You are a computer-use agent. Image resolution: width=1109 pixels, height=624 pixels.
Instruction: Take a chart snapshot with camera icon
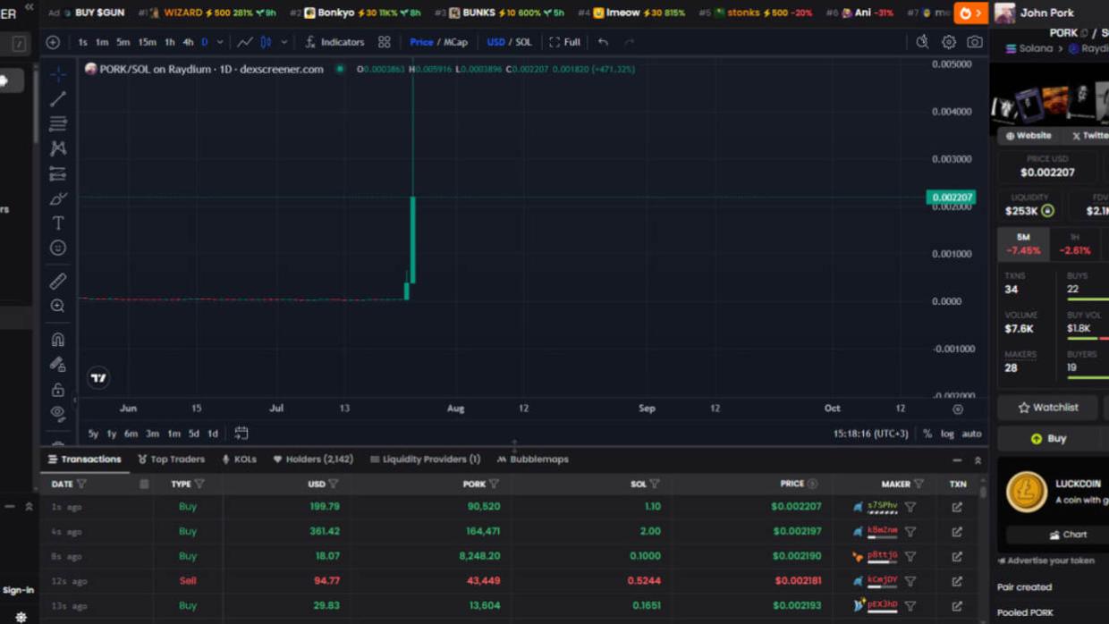tap(975, 42)
